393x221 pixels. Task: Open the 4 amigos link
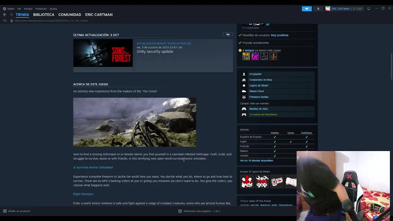[248, 50]
